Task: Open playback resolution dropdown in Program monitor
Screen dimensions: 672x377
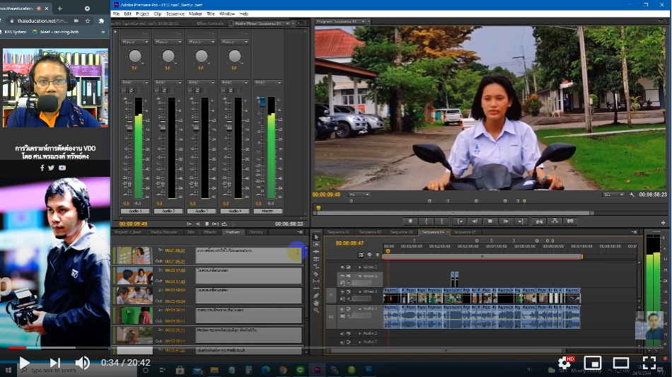Action: click(x=613, y=195)
